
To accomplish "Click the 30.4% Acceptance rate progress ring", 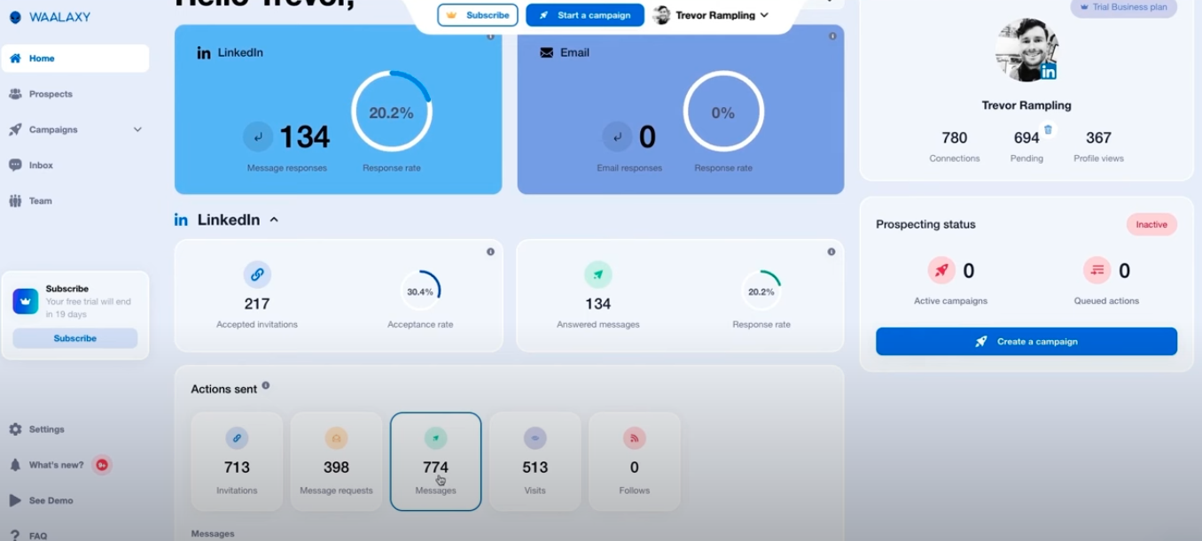I will (420, 290).
